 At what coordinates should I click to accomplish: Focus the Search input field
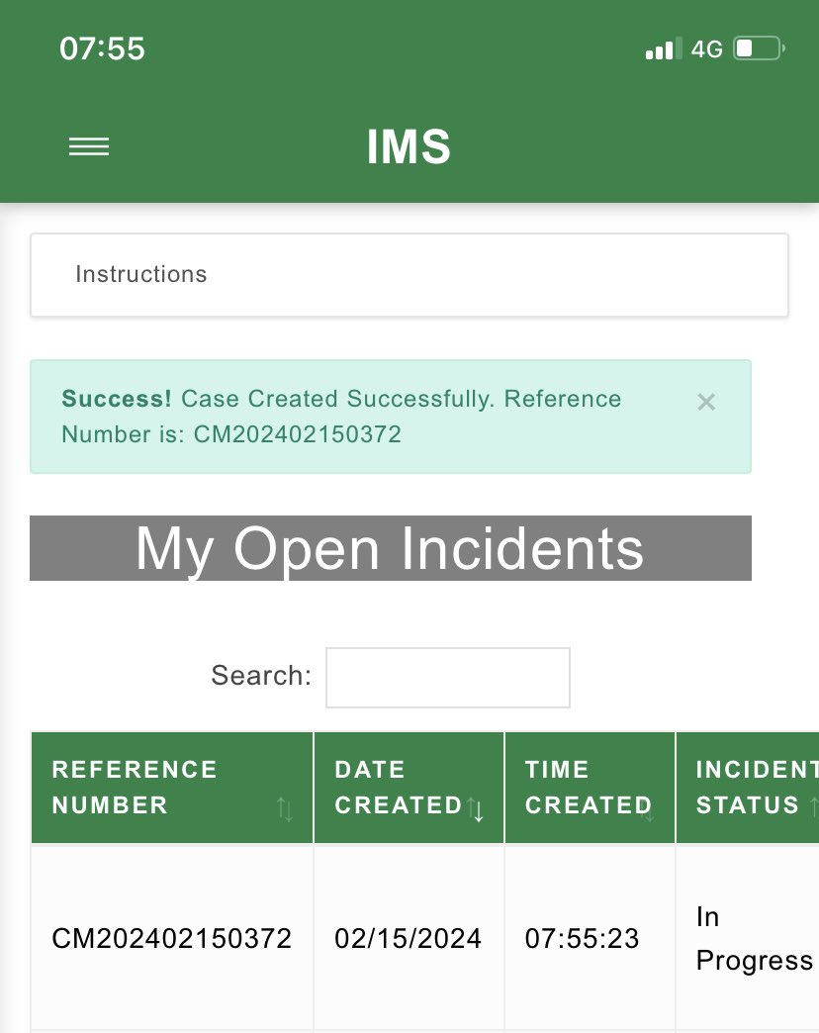[448, 678]
